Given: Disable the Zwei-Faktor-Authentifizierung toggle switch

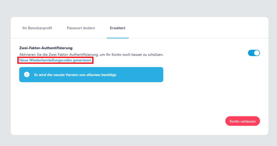Looking at the screenshot, I should 254,53.
